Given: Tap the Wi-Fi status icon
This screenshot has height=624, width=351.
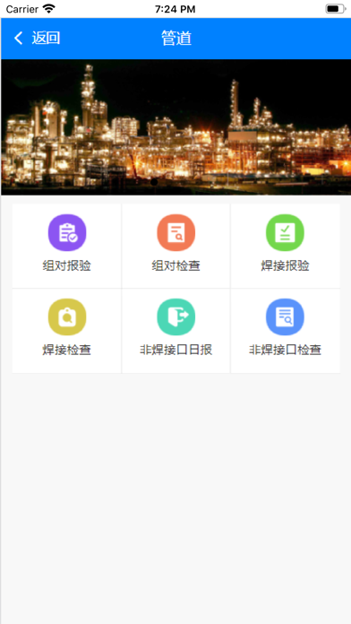Looking at the screenshot, I should pos(49,9).
